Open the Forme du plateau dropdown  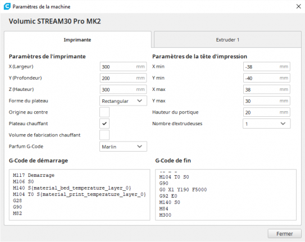[123, 101]
